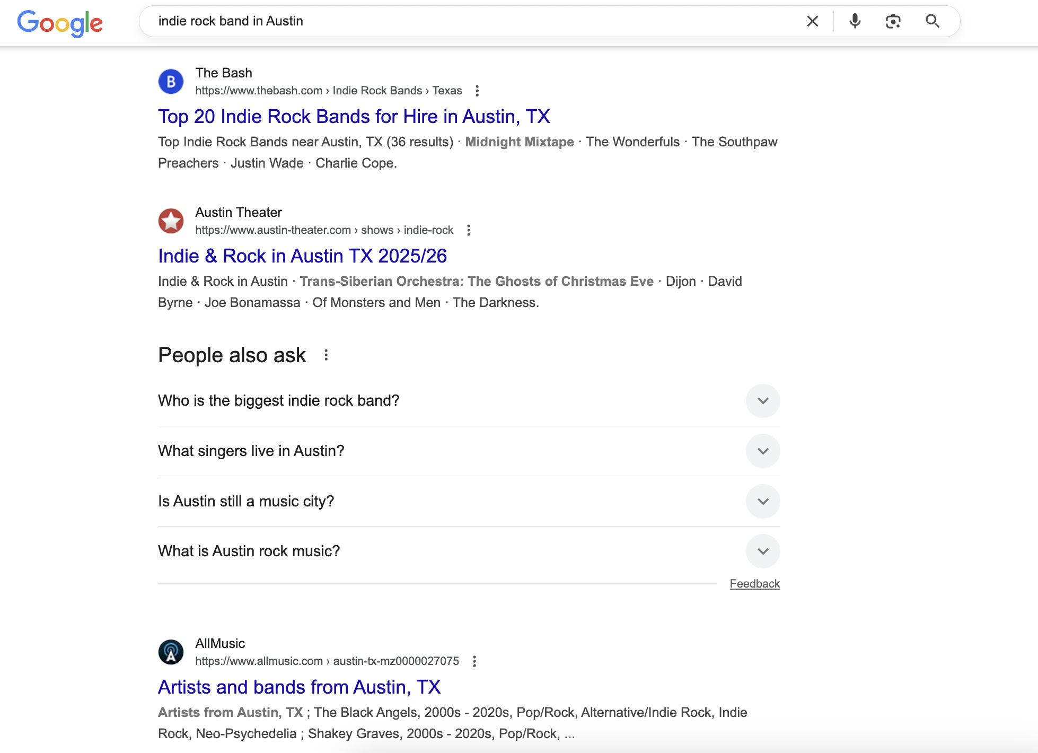
Task: Click "AllMusic" site name
Action: (x=220, y=644)
